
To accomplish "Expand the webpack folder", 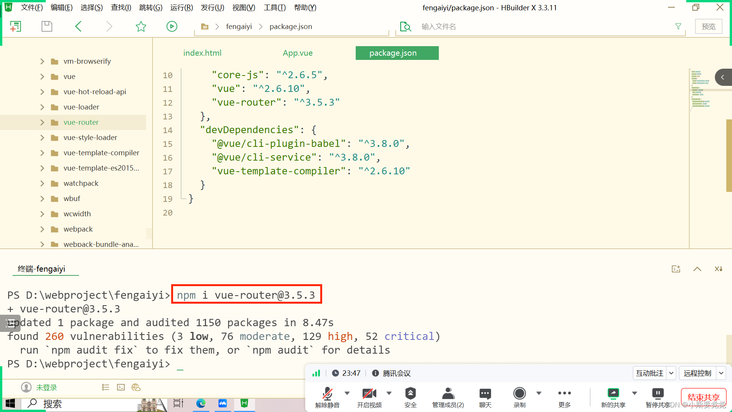I will 42,229.
